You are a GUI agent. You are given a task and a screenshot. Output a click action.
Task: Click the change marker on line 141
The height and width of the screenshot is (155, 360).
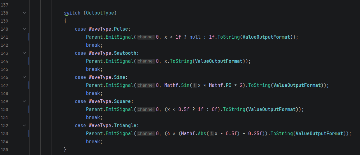[29, 37]
